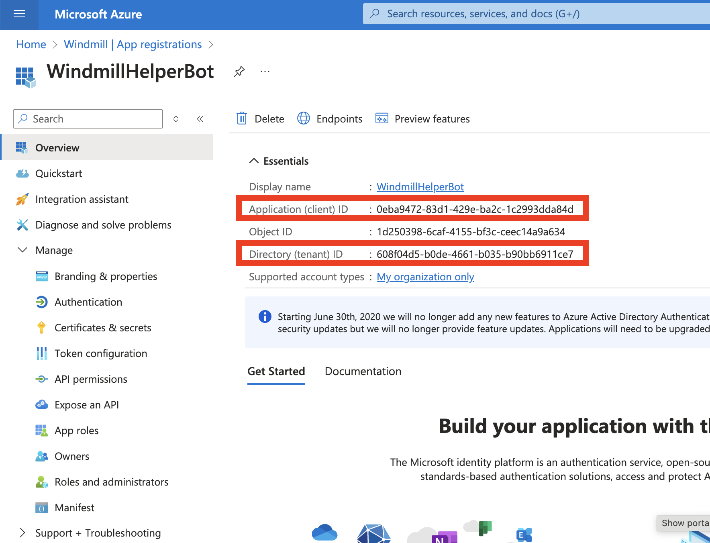Open Expose an API
Viewport: 710px width, 543px height.
[x=87, y=404]
